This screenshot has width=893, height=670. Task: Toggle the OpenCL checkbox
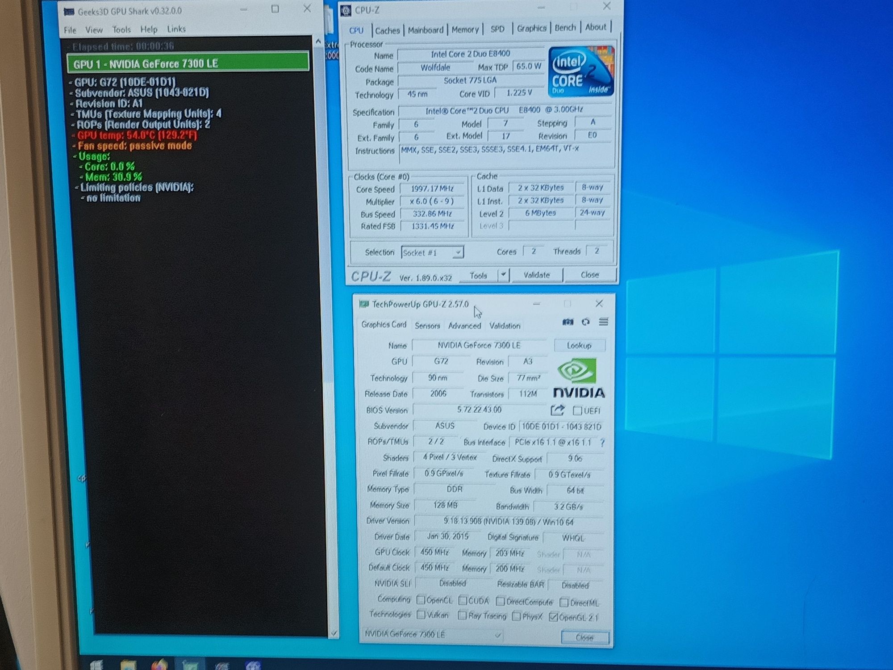tap(421, 599)
